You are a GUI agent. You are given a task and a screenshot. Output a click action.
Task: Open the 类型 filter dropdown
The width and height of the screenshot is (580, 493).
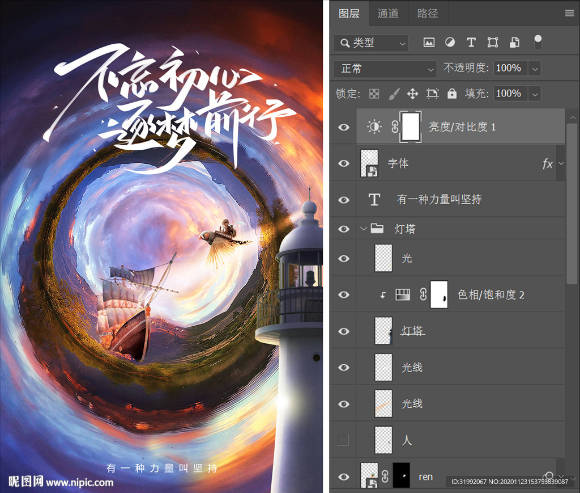pos(371,43)
